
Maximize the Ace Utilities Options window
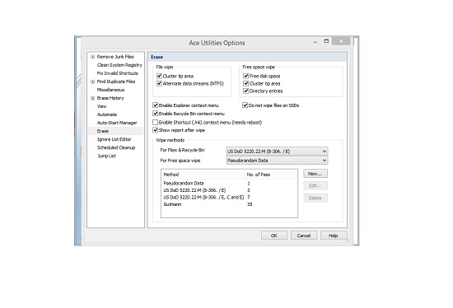click(x=326, y=41)
